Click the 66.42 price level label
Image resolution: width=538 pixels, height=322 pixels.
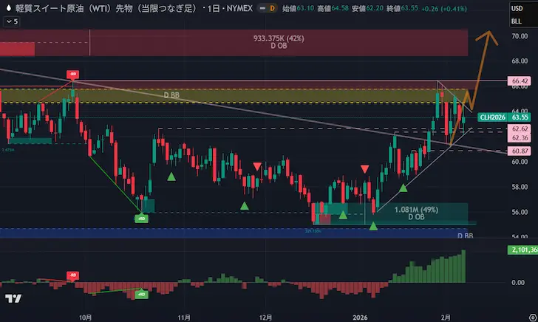click(520, 80)
